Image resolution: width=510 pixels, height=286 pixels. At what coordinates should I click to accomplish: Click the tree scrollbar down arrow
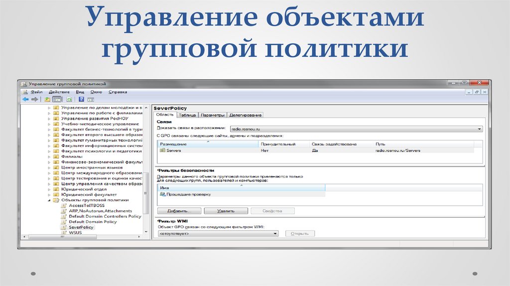tap(146, 232)
